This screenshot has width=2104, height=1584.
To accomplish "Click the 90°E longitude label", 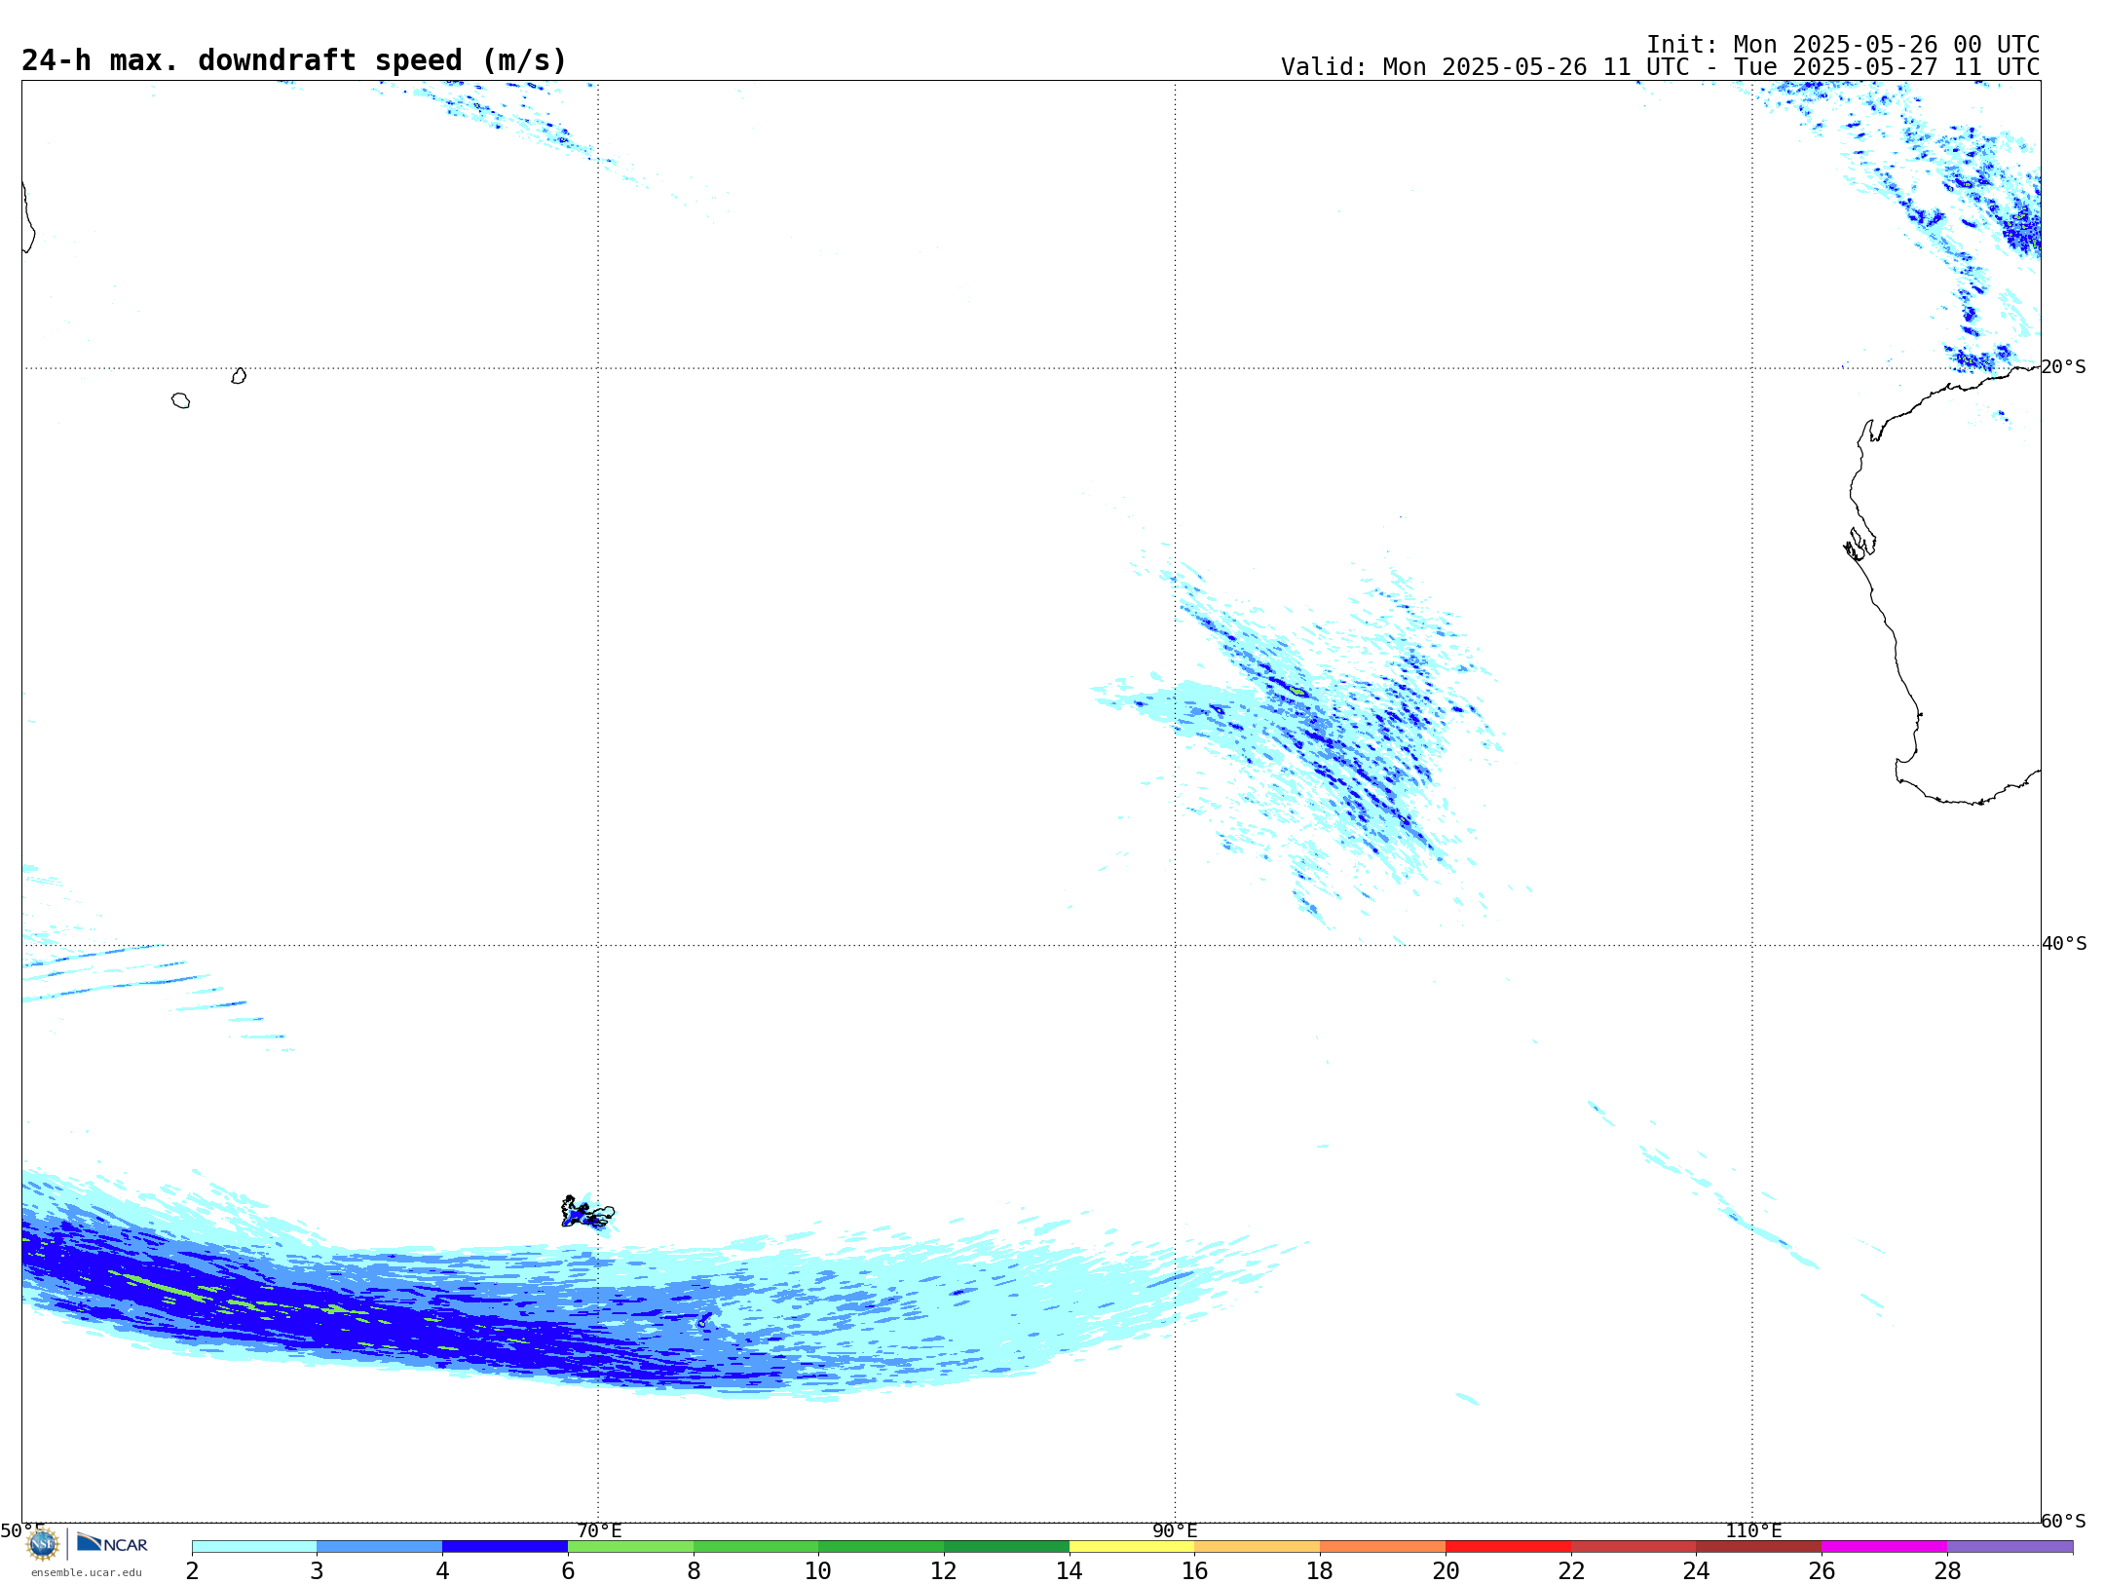I will click(x=1175, y=1531).
